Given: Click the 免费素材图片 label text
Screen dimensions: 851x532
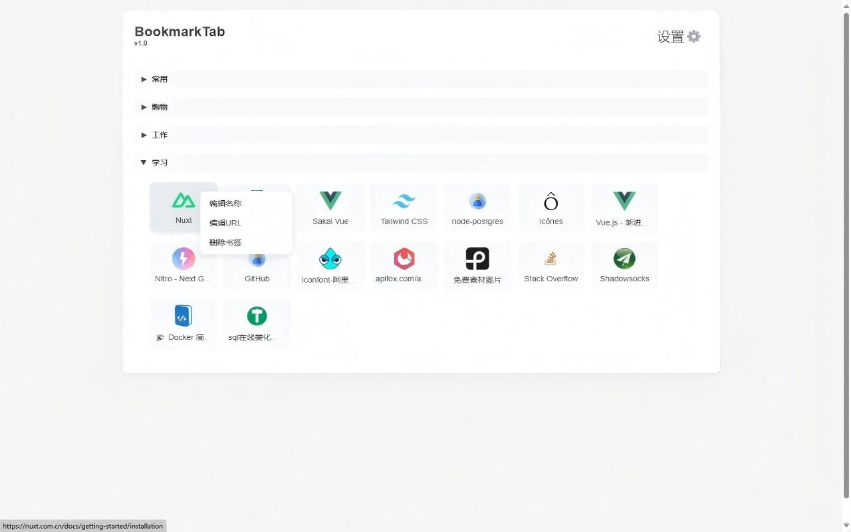Looking at the screenshot, I should 477,280.
